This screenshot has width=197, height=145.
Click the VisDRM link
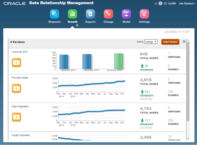pyautogui.click(x=172, y=4)
